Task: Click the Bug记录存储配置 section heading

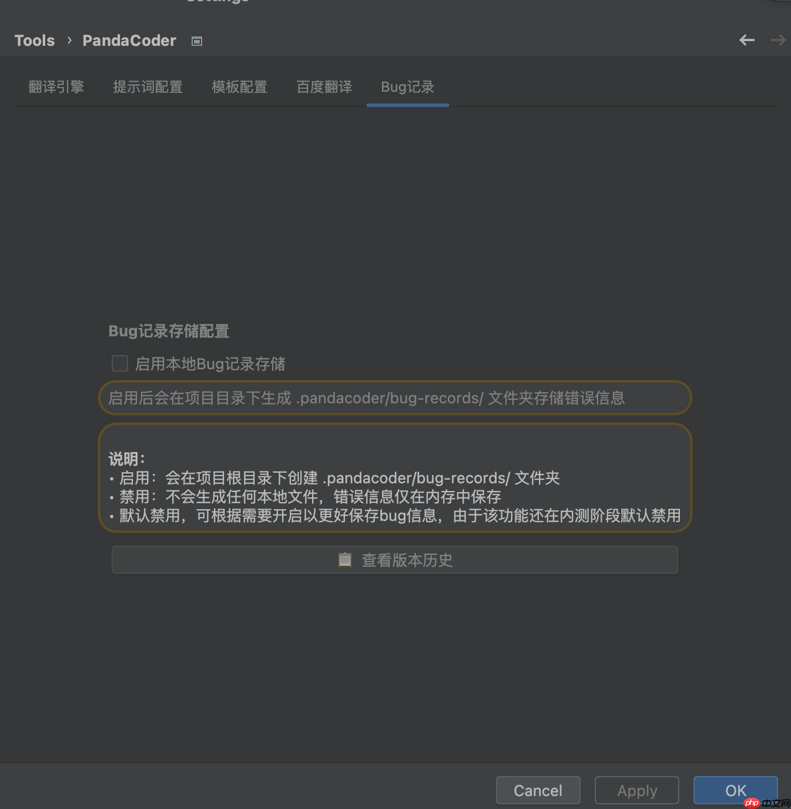Action: pos(169,331)
